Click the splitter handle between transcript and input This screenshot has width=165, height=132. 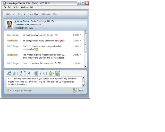click(x=43, y=69)
